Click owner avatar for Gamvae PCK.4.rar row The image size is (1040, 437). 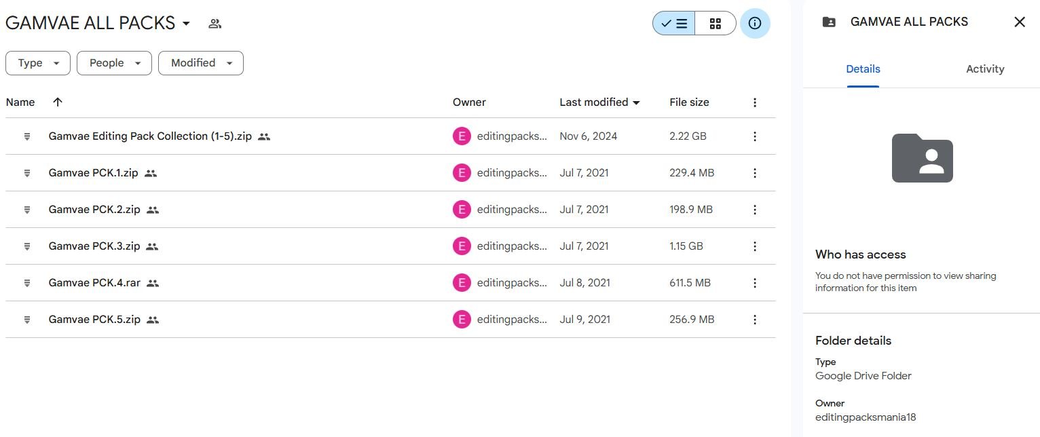462,283
